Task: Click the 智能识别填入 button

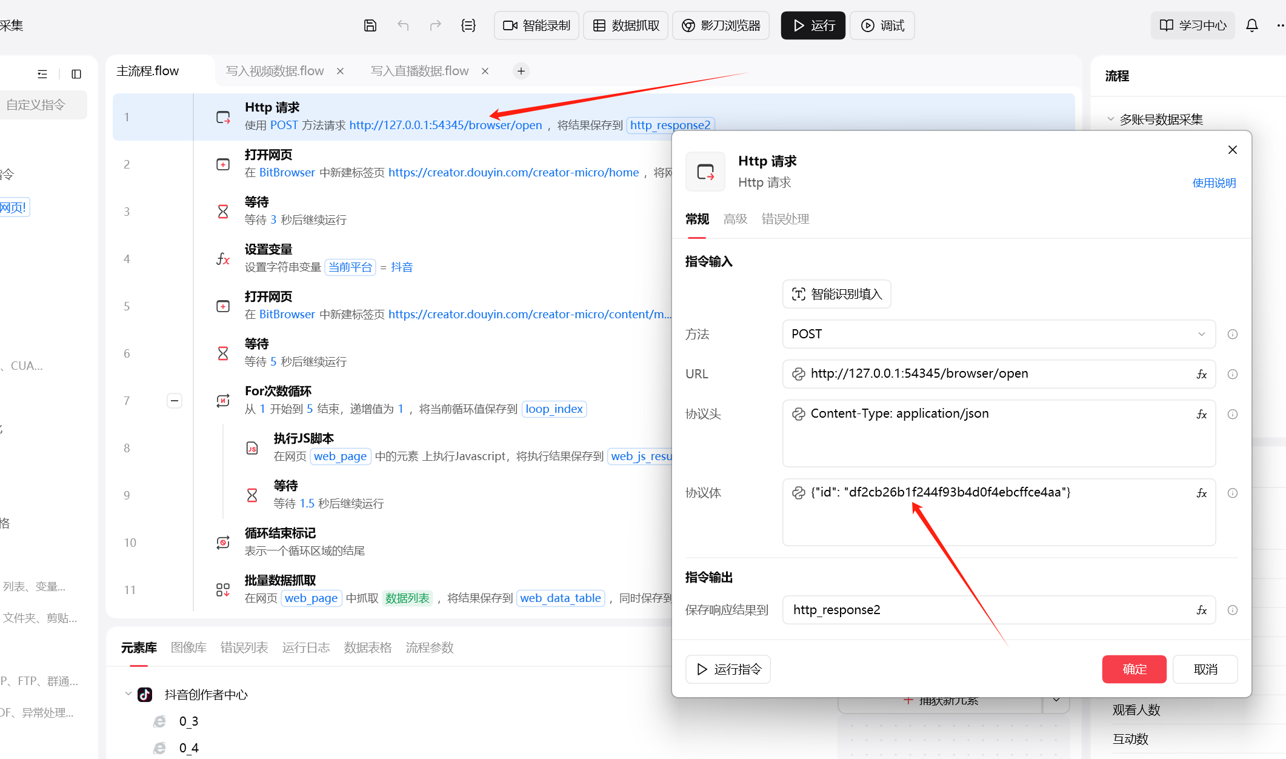Action: (x=836, y=294)
